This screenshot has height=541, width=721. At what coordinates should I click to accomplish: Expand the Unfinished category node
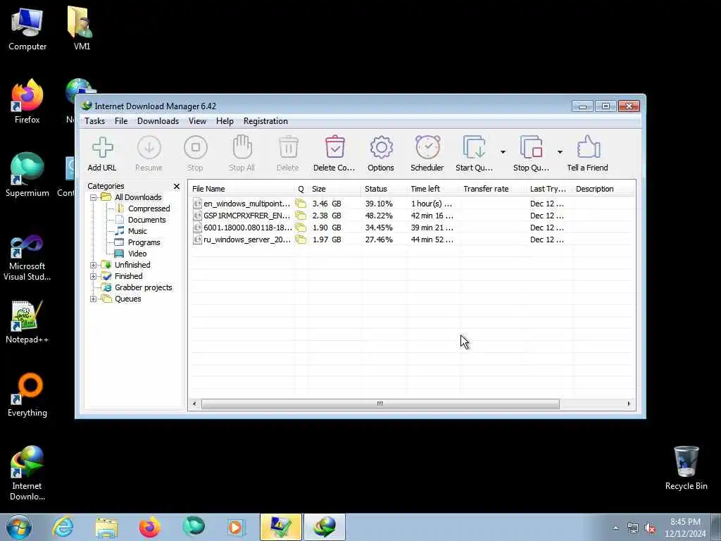(x=94, y=265)
